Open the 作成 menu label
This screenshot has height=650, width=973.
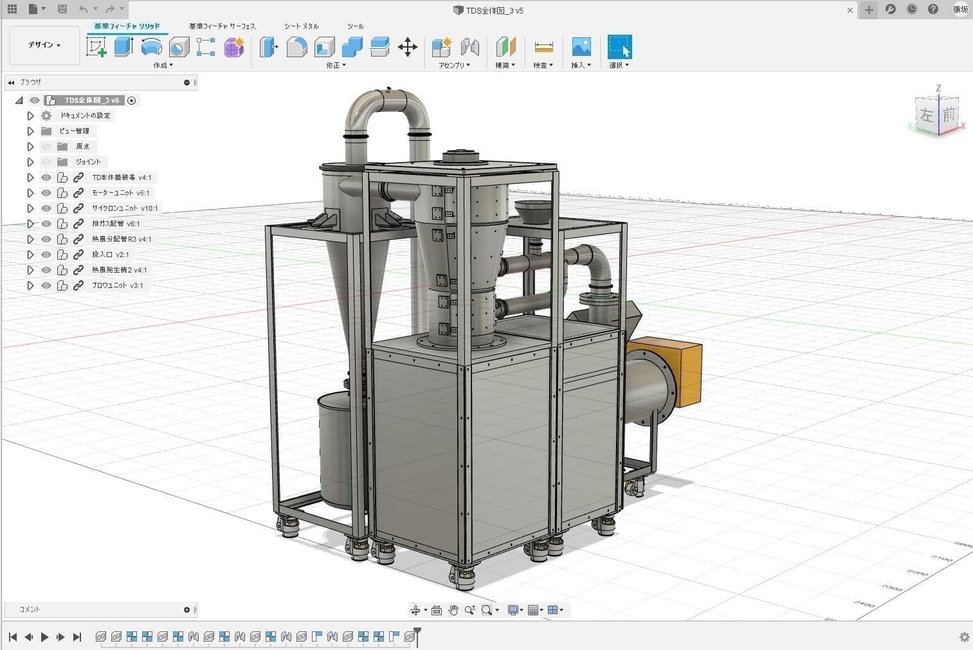(163, 66)
